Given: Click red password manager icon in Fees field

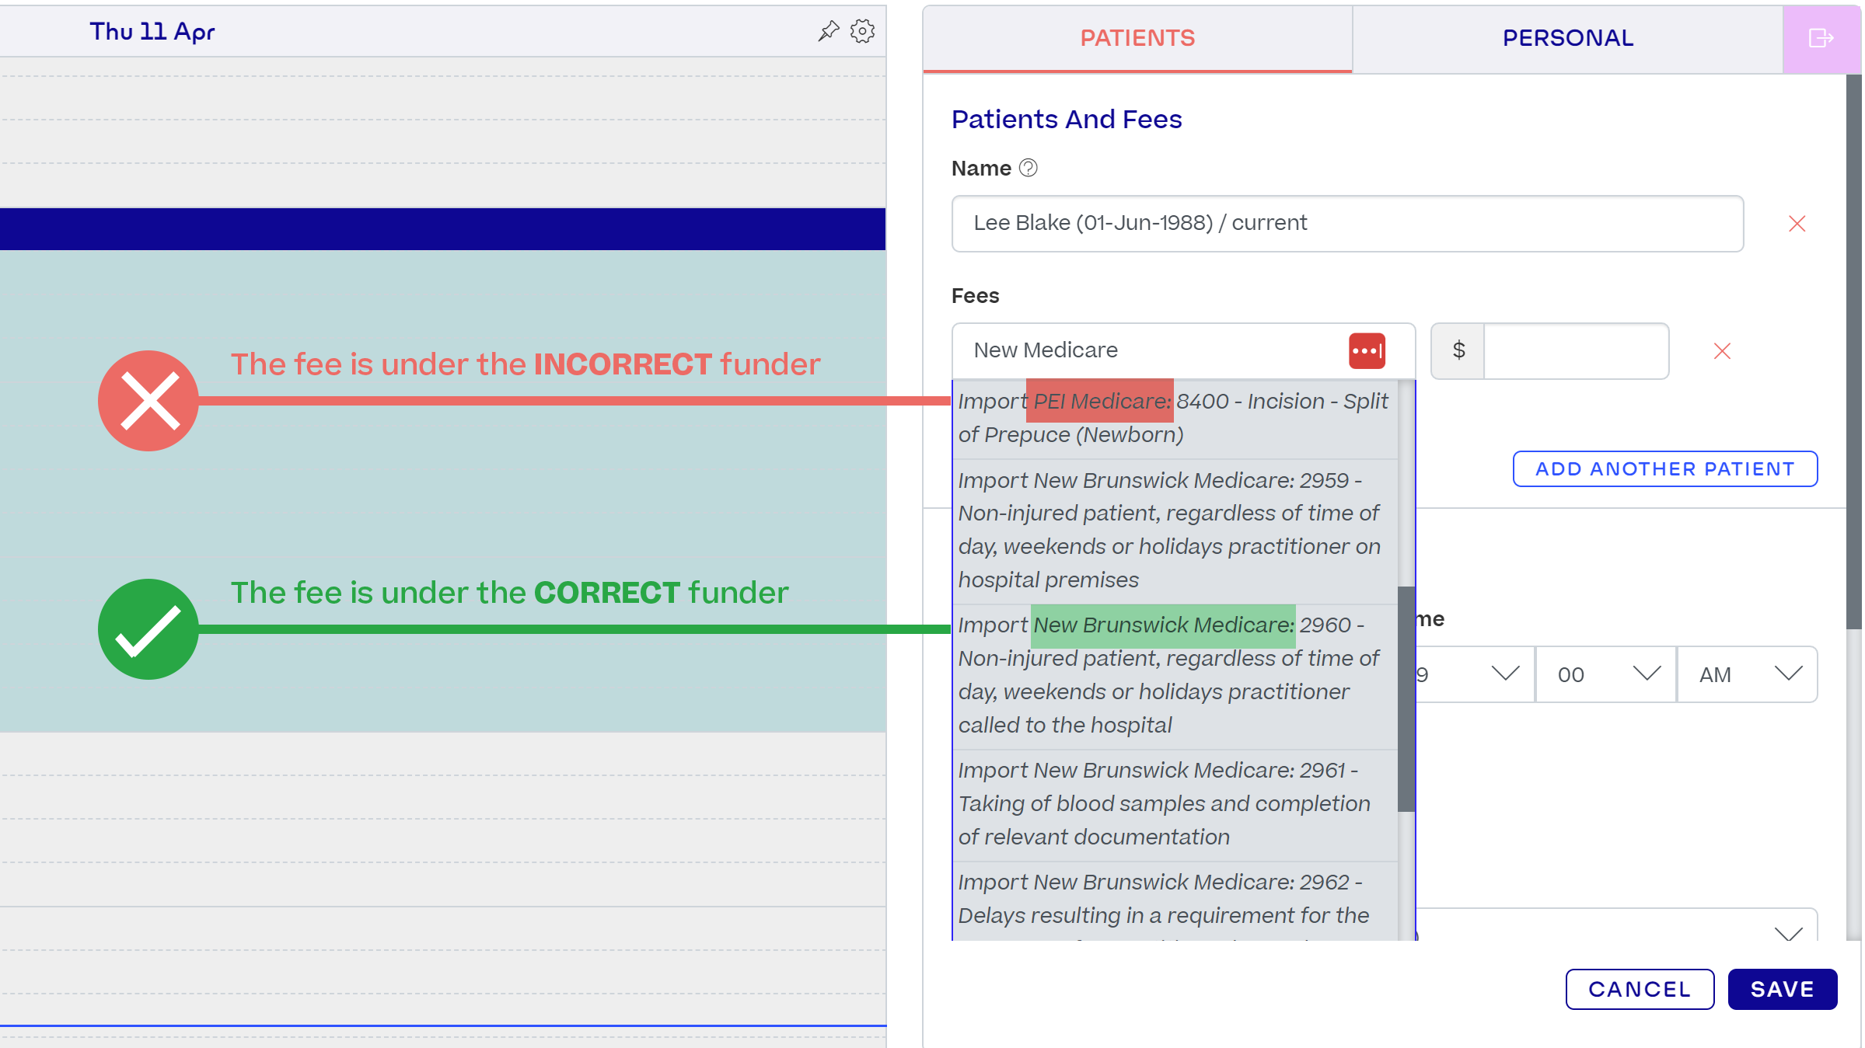Looking at the screenshot, I should pos(1367,350).
